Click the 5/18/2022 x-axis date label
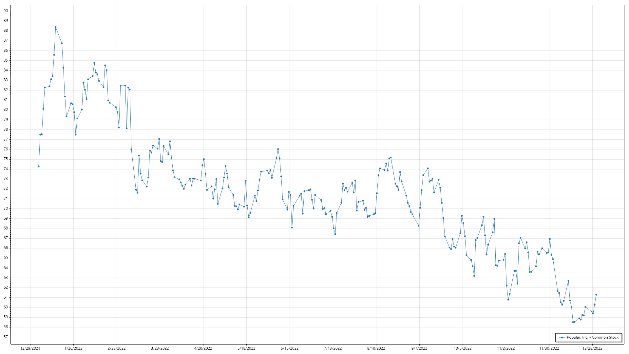629x354 pixels. [x=246, y=348]
